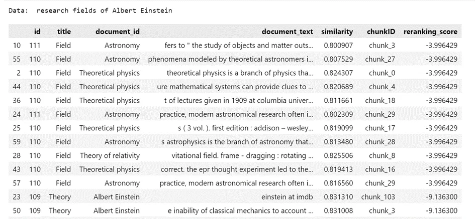Image resolution: width=475 pixels, height=219 pixels.
Task: Click the reranking_score column header
Action: pyautogui.click(x=430, y=32)
